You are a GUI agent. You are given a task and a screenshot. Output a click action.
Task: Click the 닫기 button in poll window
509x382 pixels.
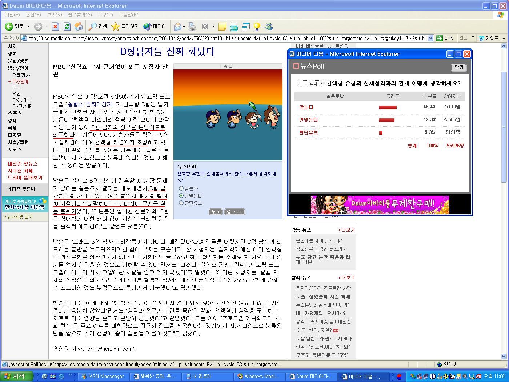pyautogui.click(x=459, y=67)
